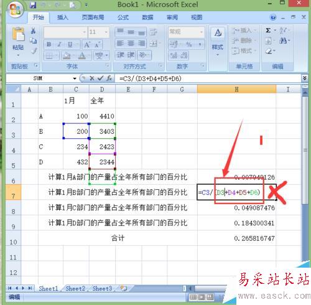Apply the Font Color A
311x305 pixels.
pos(82,55)
